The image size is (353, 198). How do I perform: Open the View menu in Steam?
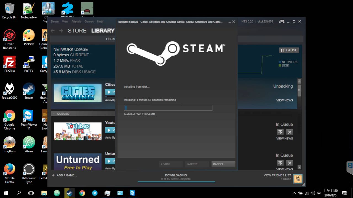click(x=65, y=21)
